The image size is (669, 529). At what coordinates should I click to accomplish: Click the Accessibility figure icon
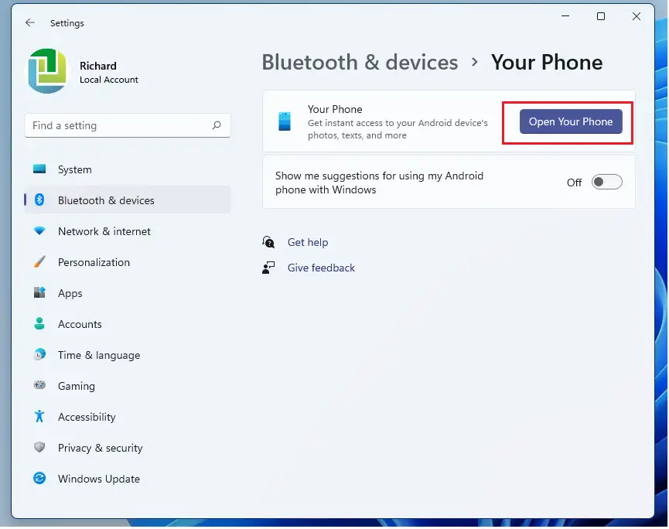click(39, 416)
